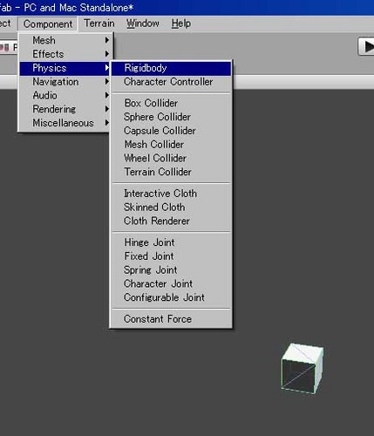Expand the Miscellaneous submenu
The image size is (374, 436).
pyautogui.click(x=65, y=123)
